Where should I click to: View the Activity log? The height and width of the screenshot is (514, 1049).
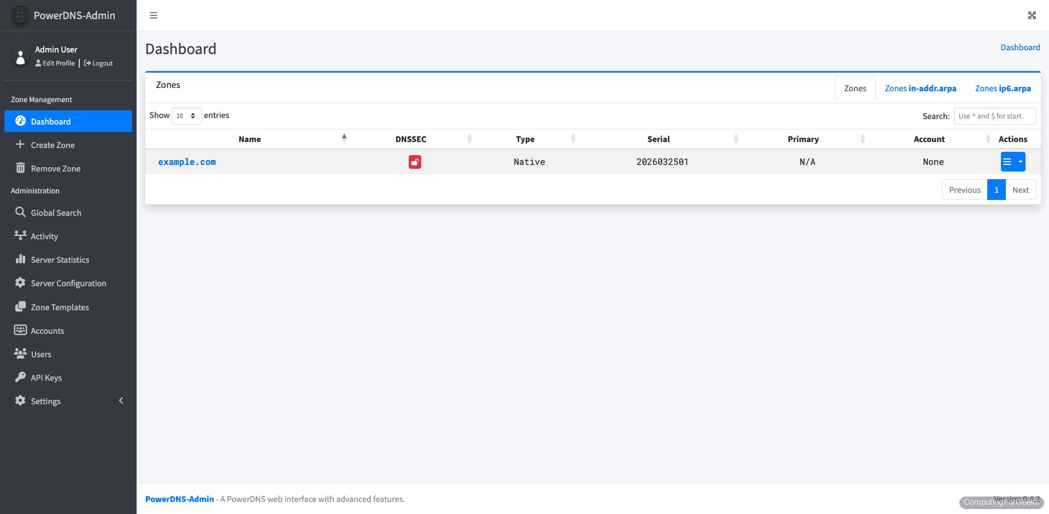coord(43,236)
